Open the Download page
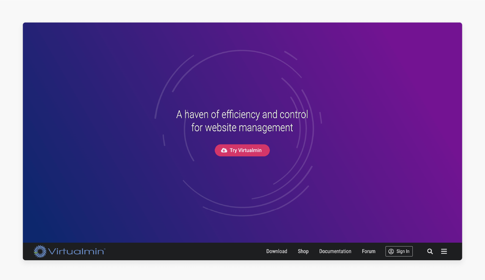The height and width of the screenshot is (280, 485). pyautogui.click(x=277, y=251)
